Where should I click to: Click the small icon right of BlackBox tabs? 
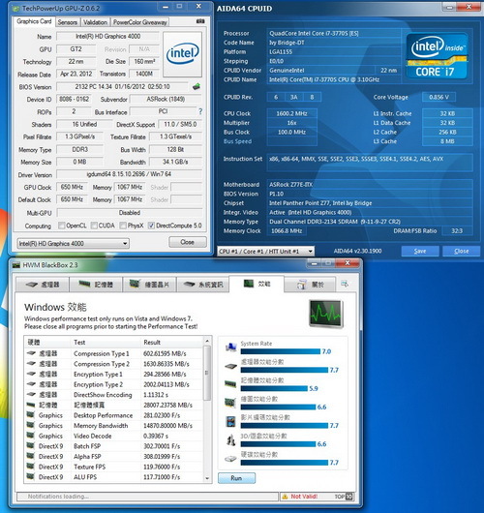[x=345, y=284]
